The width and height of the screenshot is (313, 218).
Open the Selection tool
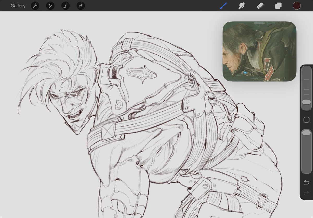point(65,6)
